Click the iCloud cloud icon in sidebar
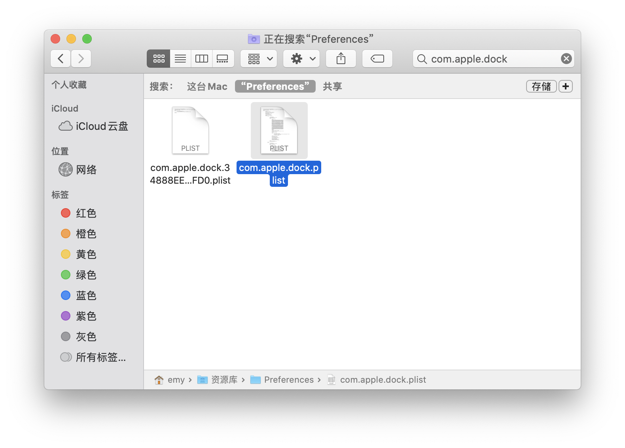 [66, 126]
